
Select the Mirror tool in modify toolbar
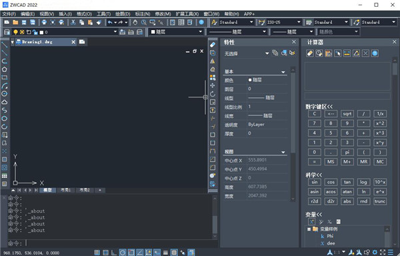(x=213, y=61)
